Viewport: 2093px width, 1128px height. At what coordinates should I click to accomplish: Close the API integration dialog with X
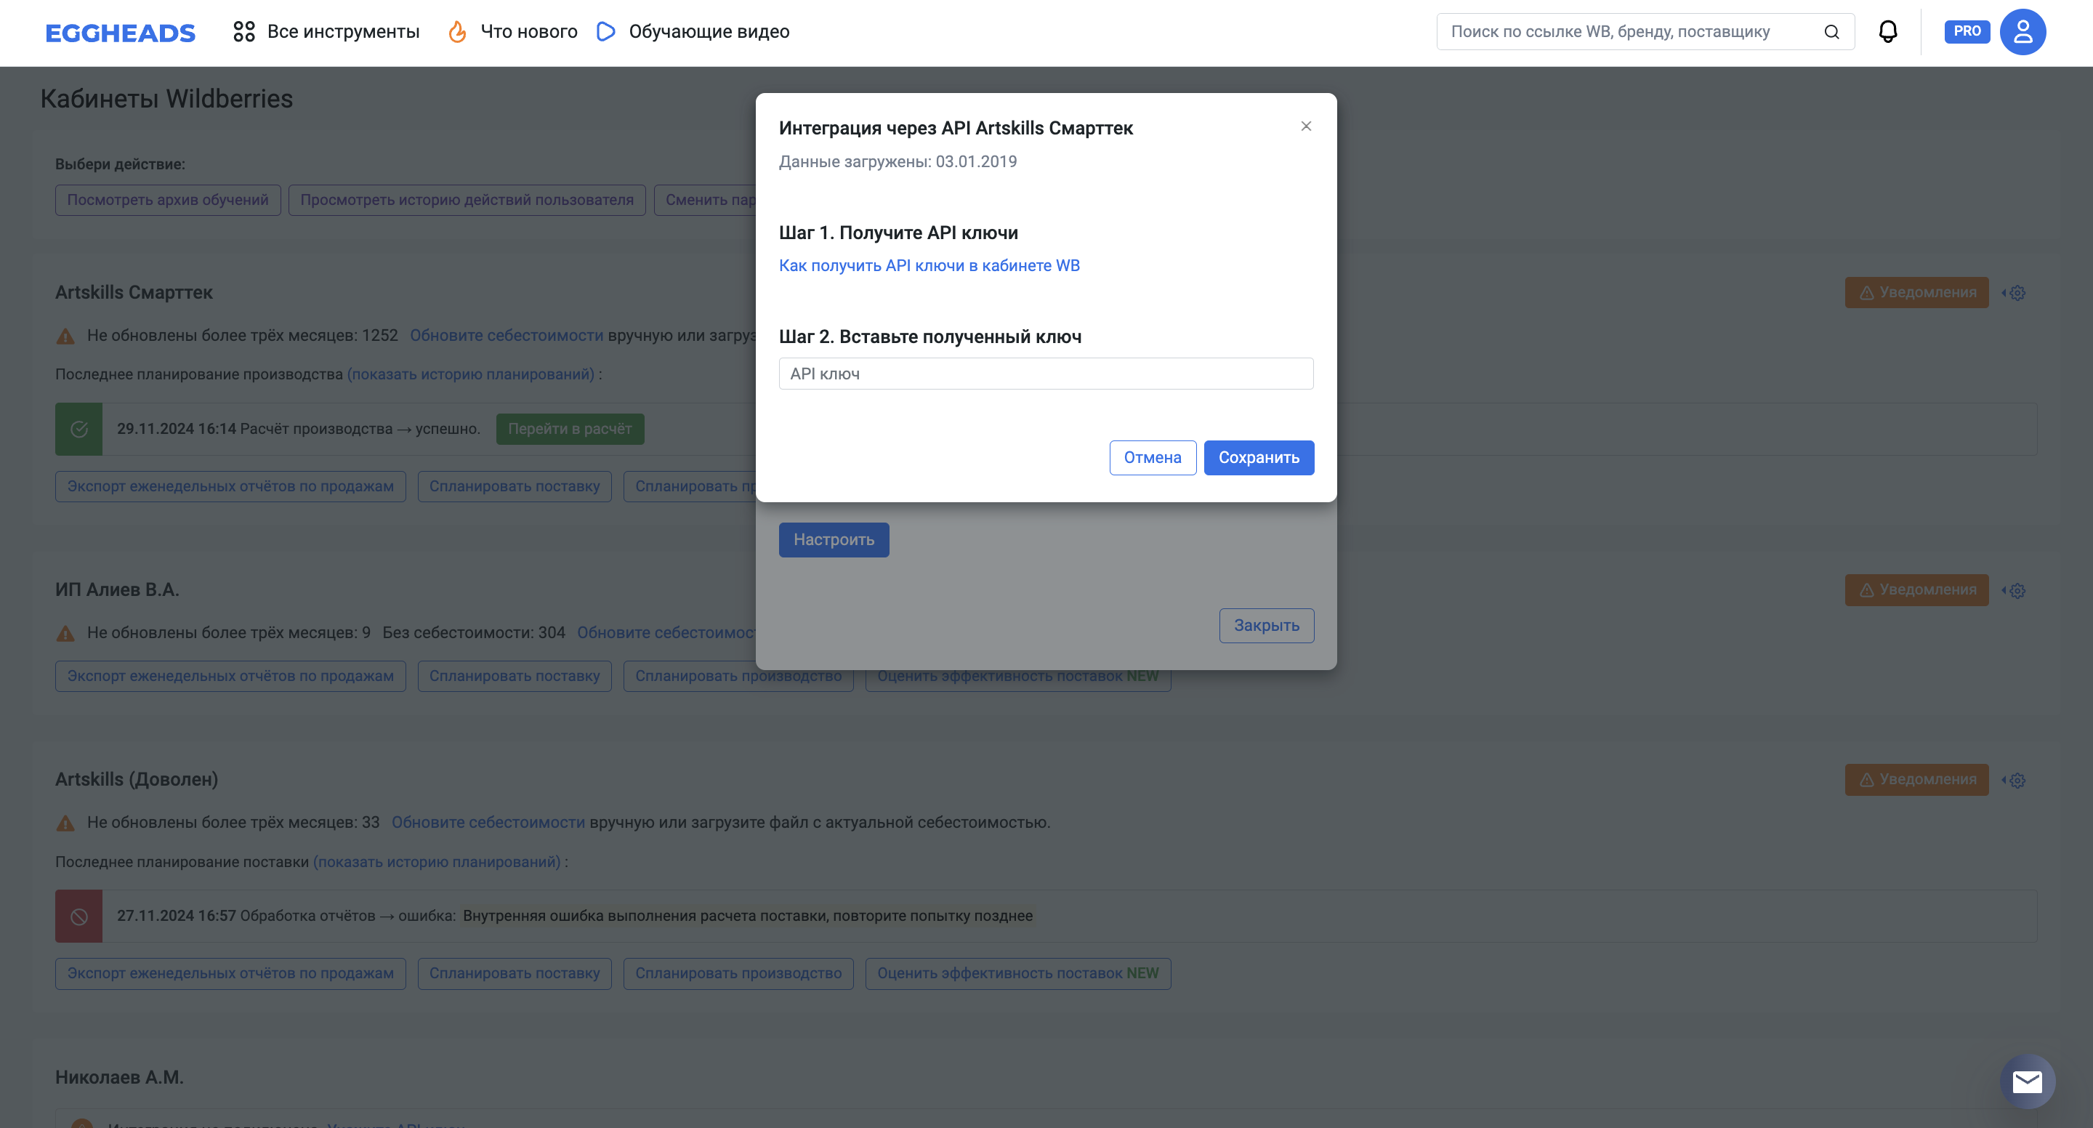tap(1306, 126)
